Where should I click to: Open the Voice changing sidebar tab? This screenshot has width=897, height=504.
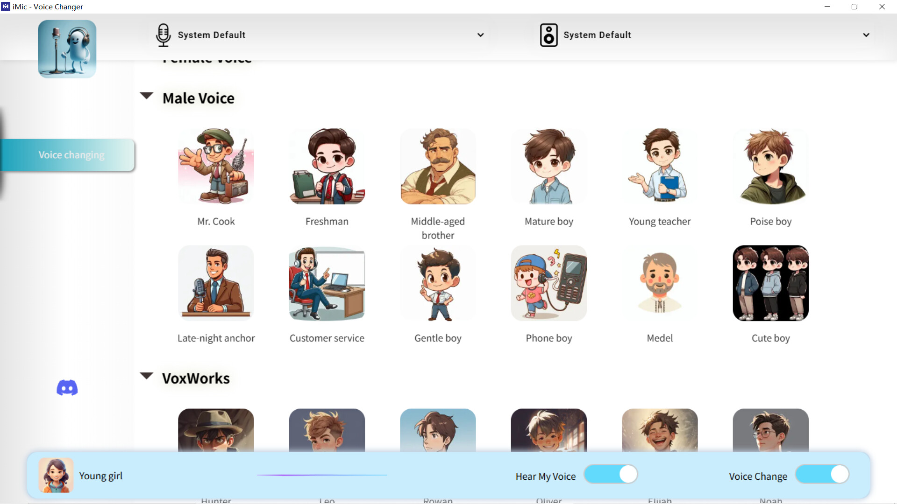coord(68,155)
